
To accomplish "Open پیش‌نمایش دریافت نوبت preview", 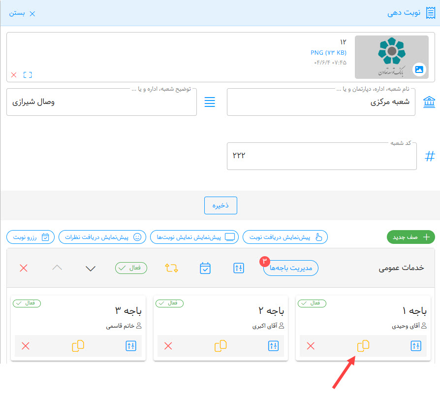I will tap(285, 237).
